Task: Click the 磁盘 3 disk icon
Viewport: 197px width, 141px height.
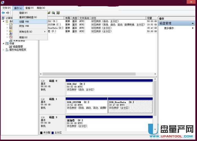Action: click(43, 117)
